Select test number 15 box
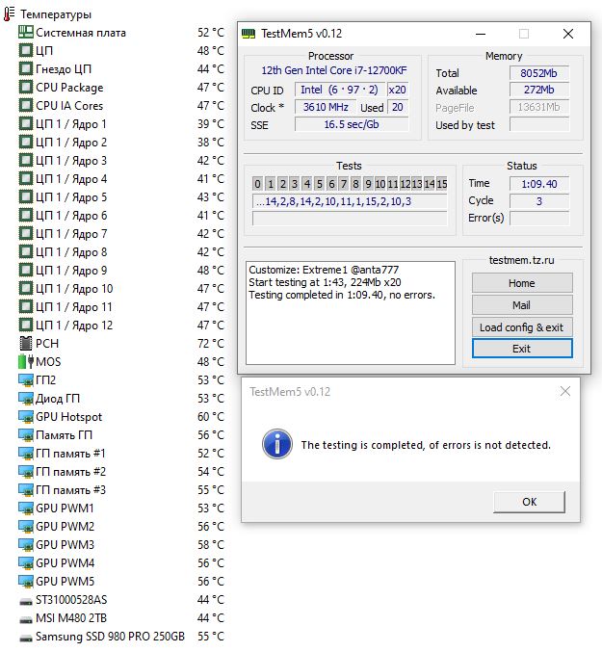 [442, 184]
